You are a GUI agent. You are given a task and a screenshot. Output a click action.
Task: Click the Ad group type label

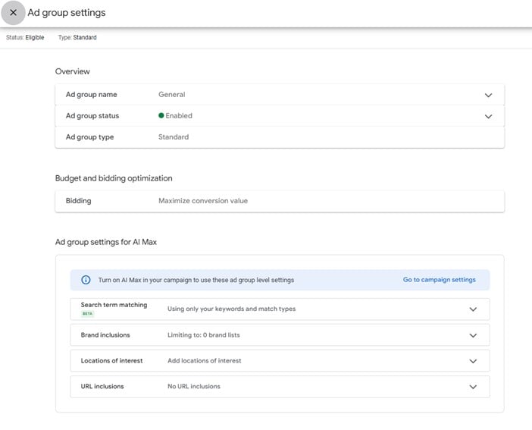[90, 137]
